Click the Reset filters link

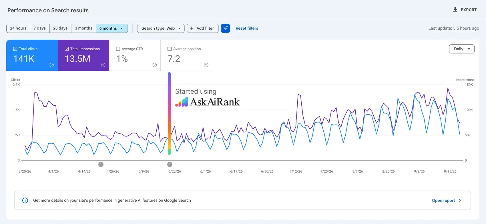click(x=247, y=28)
